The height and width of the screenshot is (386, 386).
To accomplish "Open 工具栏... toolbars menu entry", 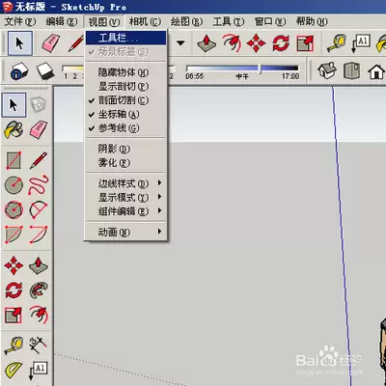I will click(x=125, y=38).
